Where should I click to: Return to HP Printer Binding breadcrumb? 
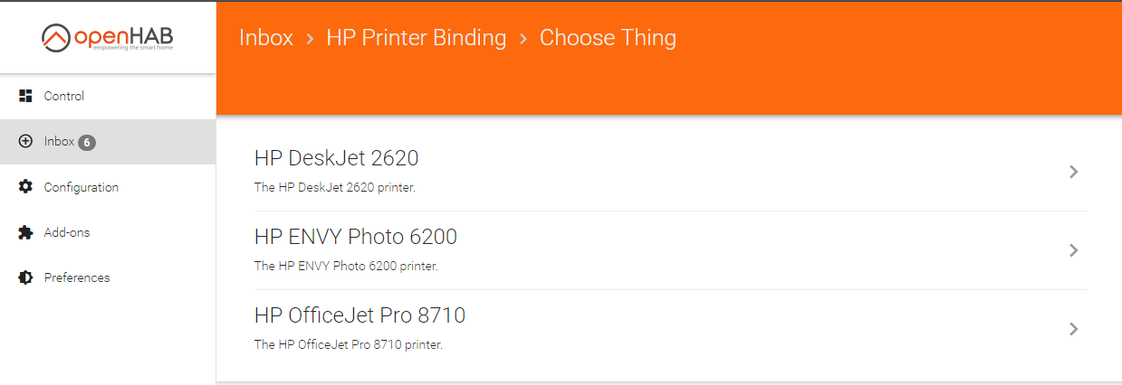(417, 38)
